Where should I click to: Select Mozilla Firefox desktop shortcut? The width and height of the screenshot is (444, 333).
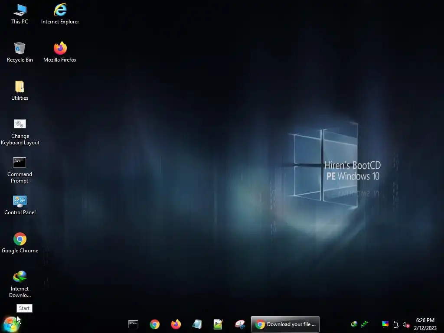[60, 52]
